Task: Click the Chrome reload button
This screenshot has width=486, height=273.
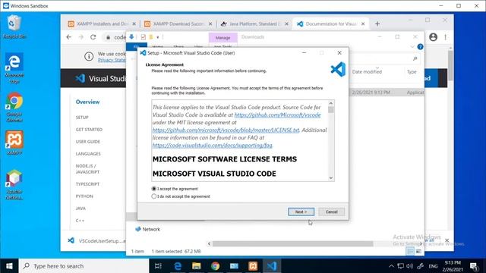Action: coord(93,37)
